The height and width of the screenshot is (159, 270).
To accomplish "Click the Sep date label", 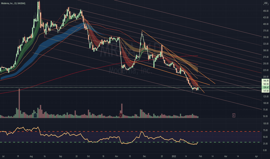I will (x=61, y=156).
